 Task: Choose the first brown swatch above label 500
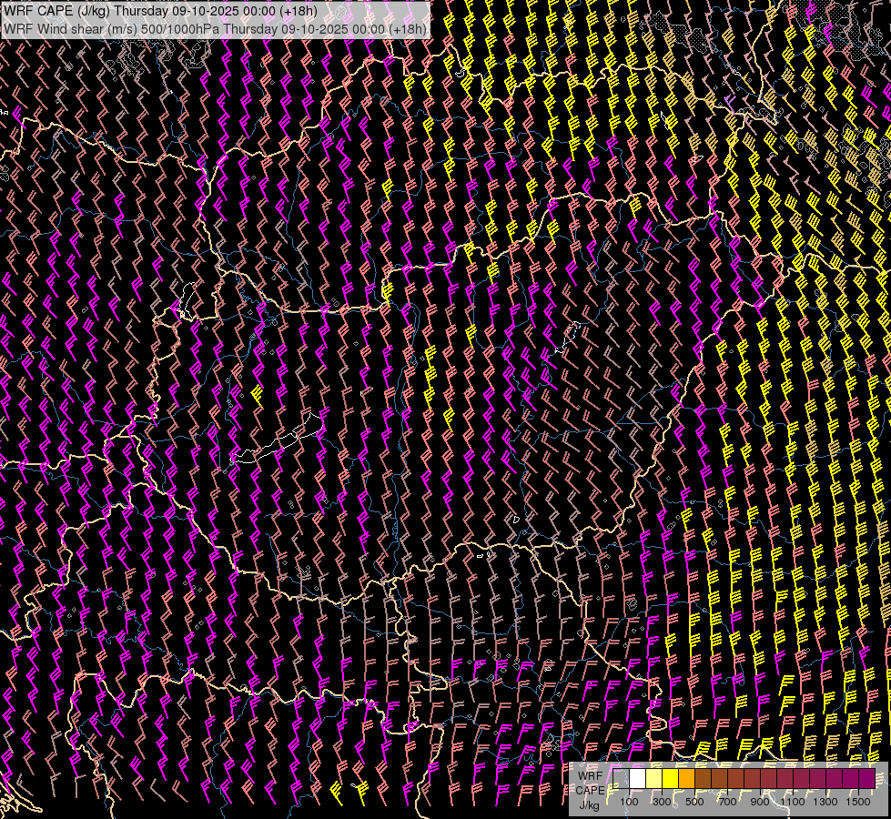704,779
